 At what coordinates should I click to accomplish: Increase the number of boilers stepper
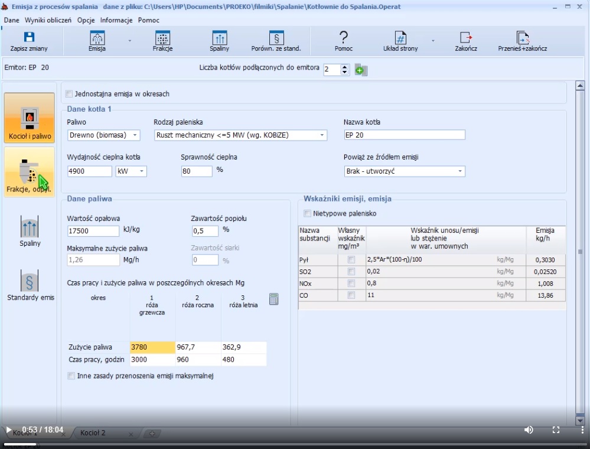tap(344, 67)
